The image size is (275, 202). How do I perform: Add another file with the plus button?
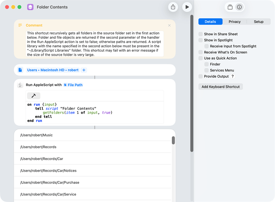pyautogui.click(x=84, y=70)
